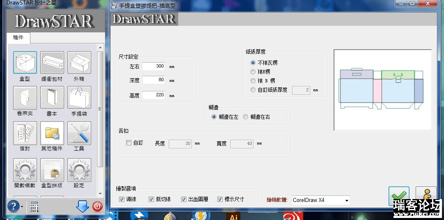
Task: Confirm with the green checkmark button
Action: tap(399, 196)
